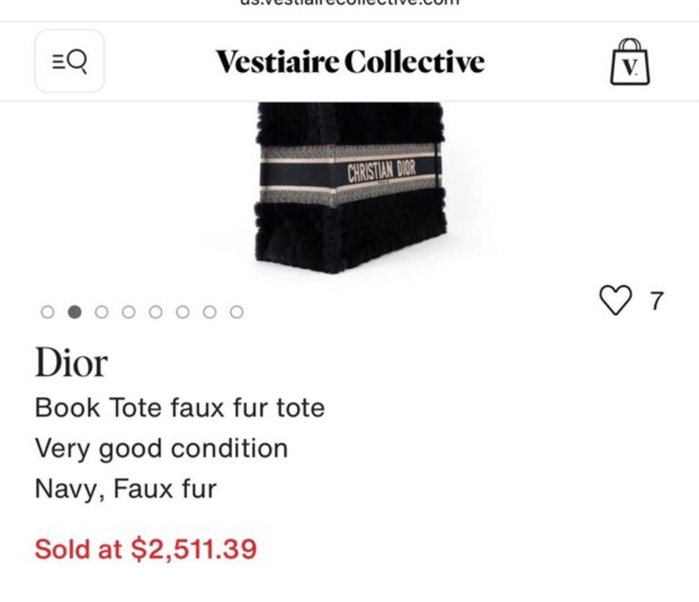Select the fifth image carousel dot
699x602 pixels.
coord(155,312)
